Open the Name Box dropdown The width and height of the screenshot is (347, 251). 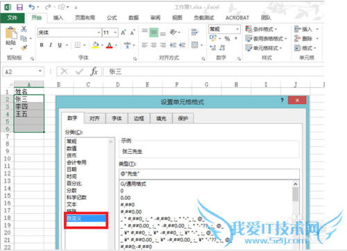pyautogui.click(x=40, y=71)
